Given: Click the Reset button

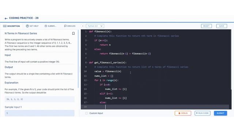Looking at the screenshot, I should click(206, 26).
